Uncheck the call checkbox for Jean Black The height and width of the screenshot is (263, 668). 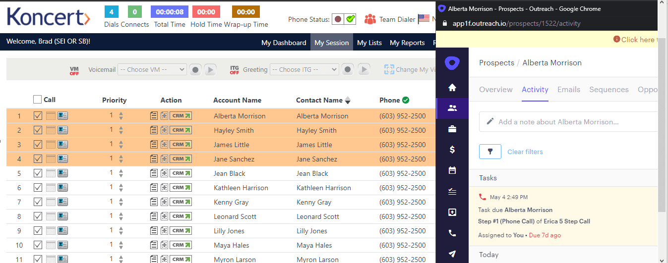[38, 173]
